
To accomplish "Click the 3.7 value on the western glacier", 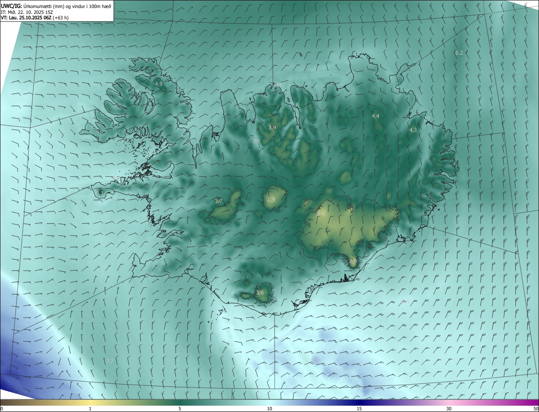I will pos(218,201).
